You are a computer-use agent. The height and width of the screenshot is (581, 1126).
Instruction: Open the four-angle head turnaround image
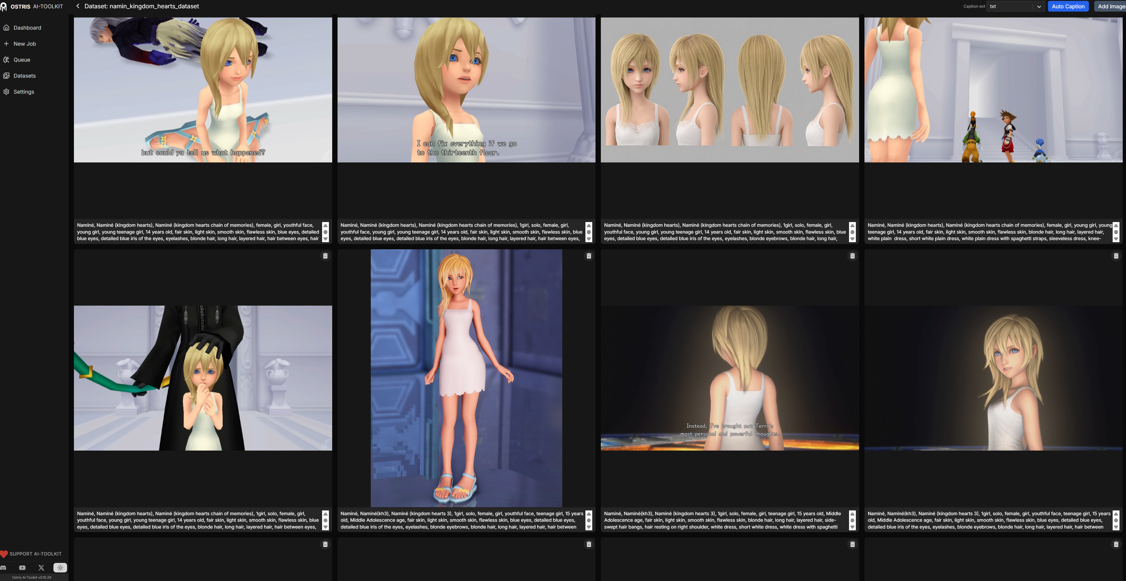[730, 90]
